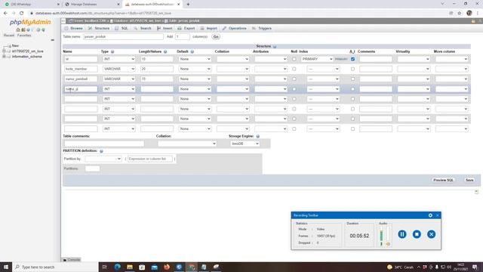Click Windows taskbar search box
The width and height of the screenshot is (483, 272).
click(x=55, y=267)
